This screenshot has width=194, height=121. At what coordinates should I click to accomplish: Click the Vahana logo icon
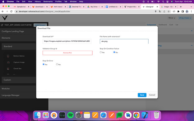(x=5, y=18)
